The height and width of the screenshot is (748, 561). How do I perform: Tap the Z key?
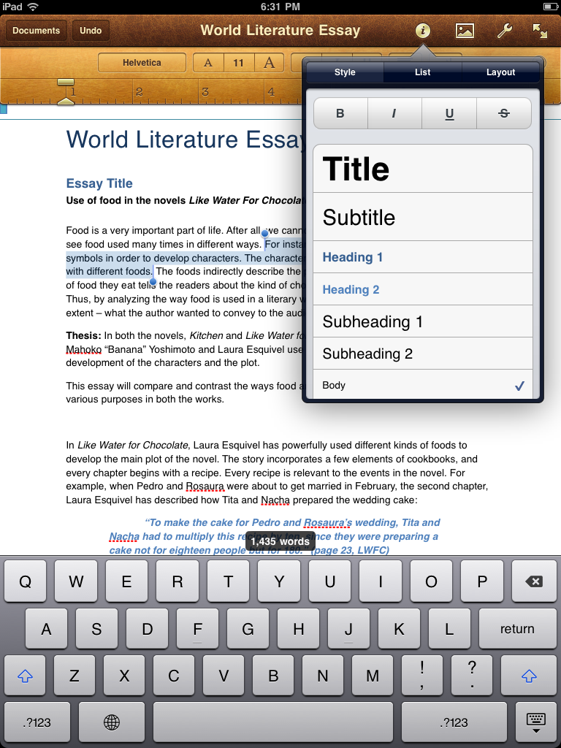75,676
